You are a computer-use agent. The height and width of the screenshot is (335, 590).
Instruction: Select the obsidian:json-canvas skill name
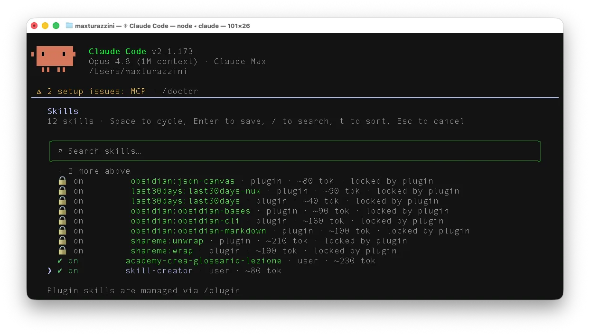coord(183,181)
